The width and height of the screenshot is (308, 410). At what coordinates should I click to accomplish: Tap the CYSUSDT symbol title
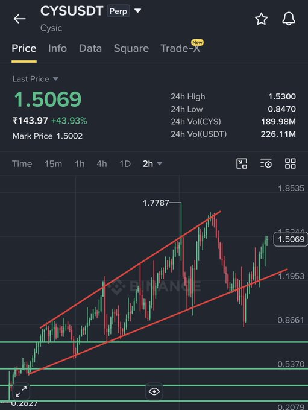point(72,11)
